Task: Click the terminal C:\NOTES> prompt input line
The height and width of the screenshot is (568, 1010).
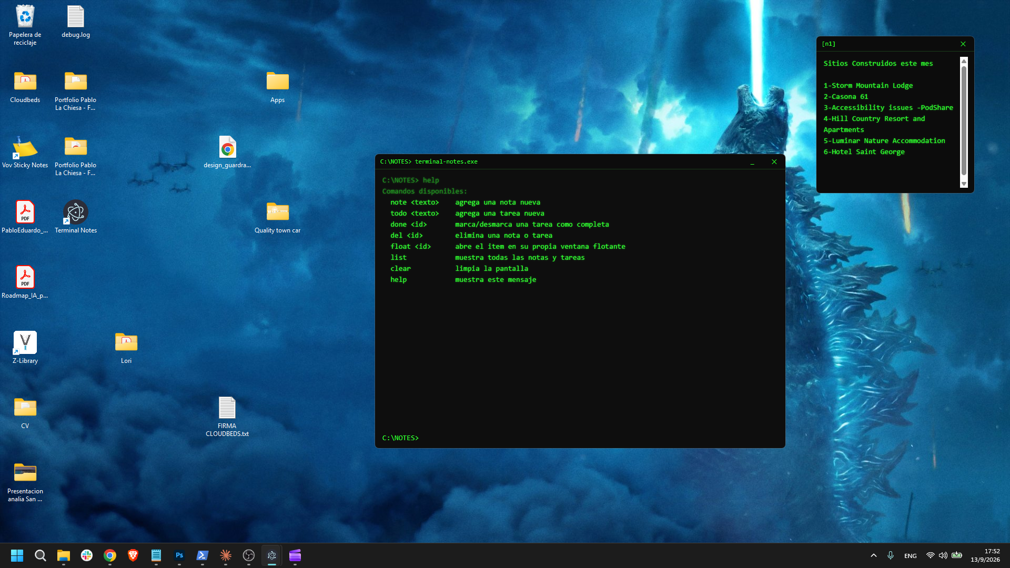Action: [580, 438]
